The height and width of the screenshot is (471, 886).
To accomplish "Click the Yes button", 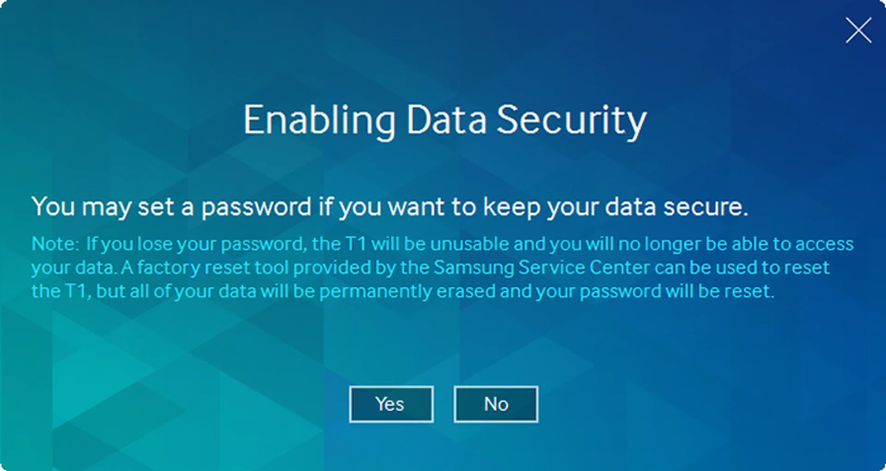I will pos(391,404).
